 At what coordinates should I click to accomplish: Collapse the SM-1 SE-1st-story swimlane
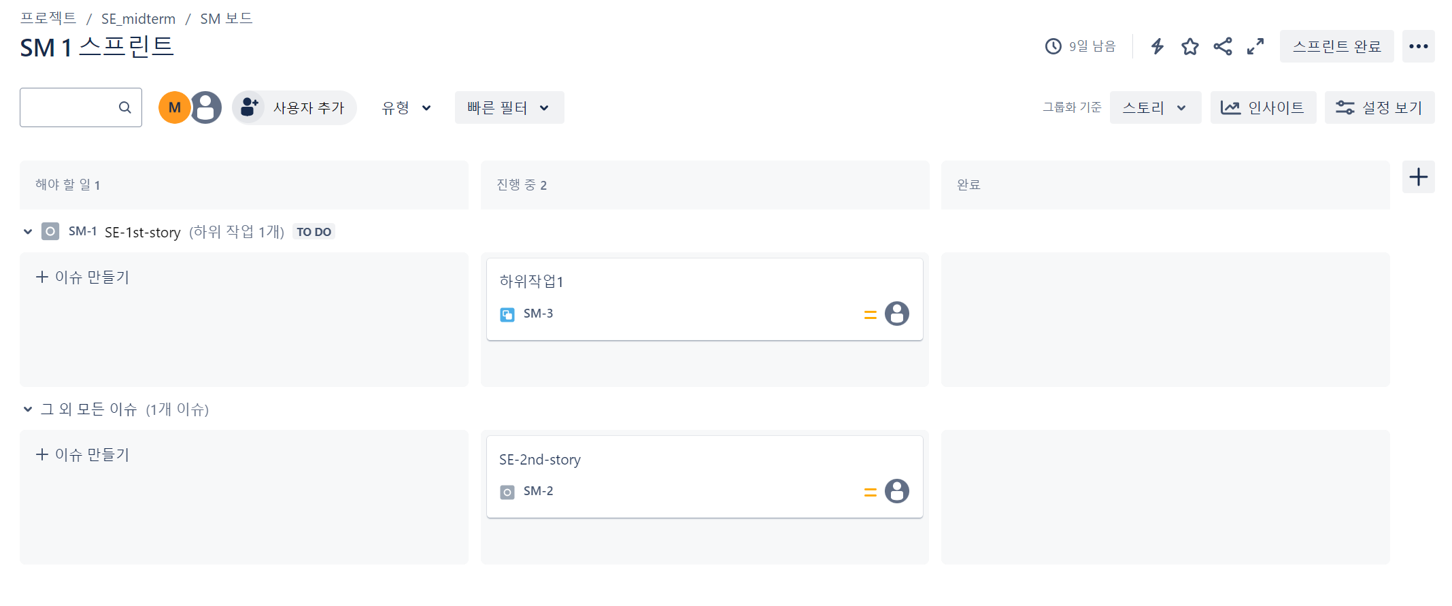click(28, 232)
